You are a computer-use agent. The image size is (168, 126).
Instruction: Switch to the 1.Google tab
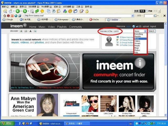pos(9,20)
